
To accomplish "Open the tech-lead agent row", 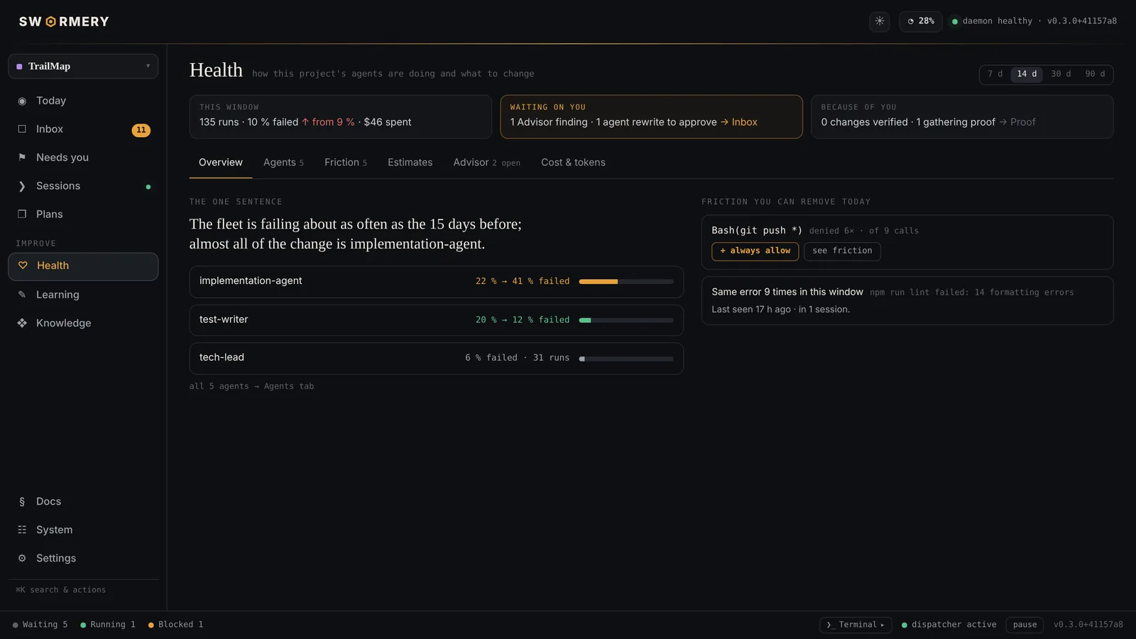I will click(437, 359).
